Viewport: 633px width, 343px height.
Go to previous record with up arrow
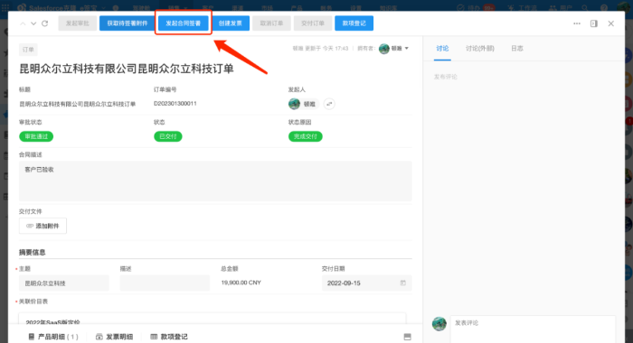[23, 23]
